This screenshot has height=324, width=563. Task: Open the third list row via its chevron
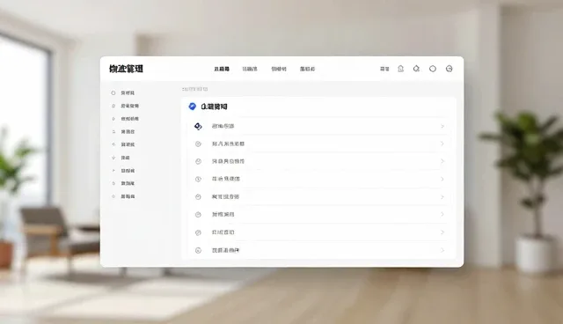pos(442,161)
